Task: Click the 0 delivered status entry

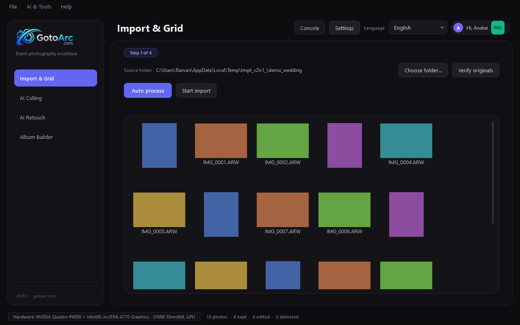Action: point(287,317)
